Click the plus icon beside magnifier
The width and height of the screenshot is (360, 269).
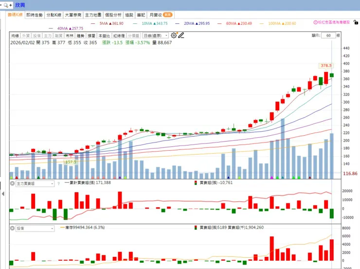point(11,5)
